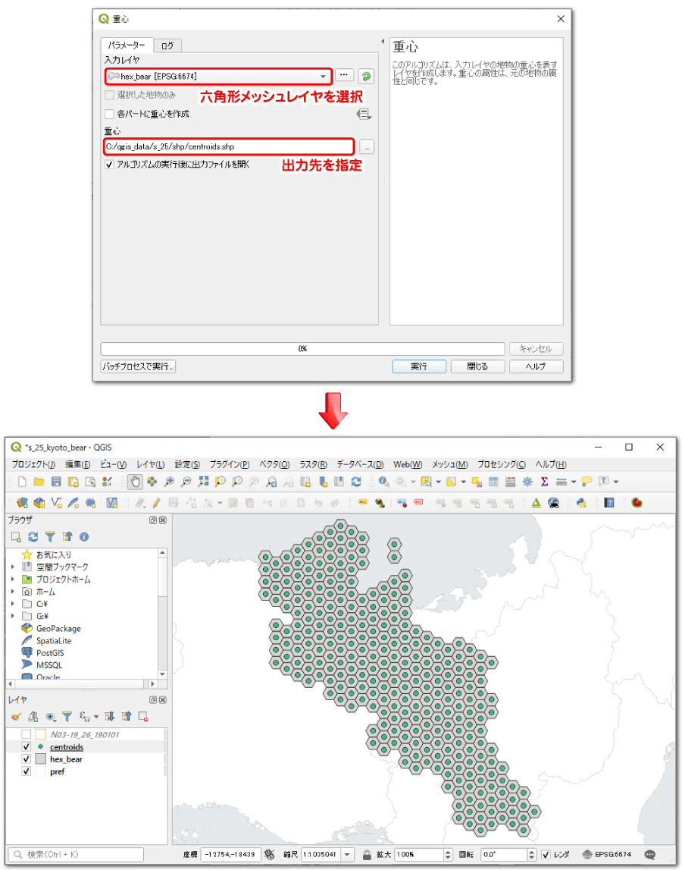
Task: Click the EPSG:6674 CRS indicator
Action: click(606, 855)
